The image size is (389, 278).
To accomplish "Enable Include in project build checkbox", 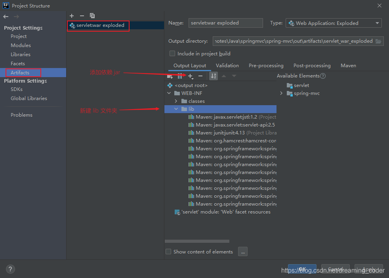I will click(x=172, y=53).
